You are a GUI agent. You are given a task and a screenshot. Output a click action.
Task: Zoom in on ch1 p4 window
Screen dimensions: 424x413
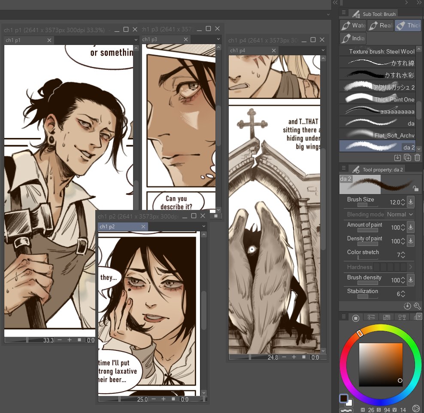click(x=294, y=357)
